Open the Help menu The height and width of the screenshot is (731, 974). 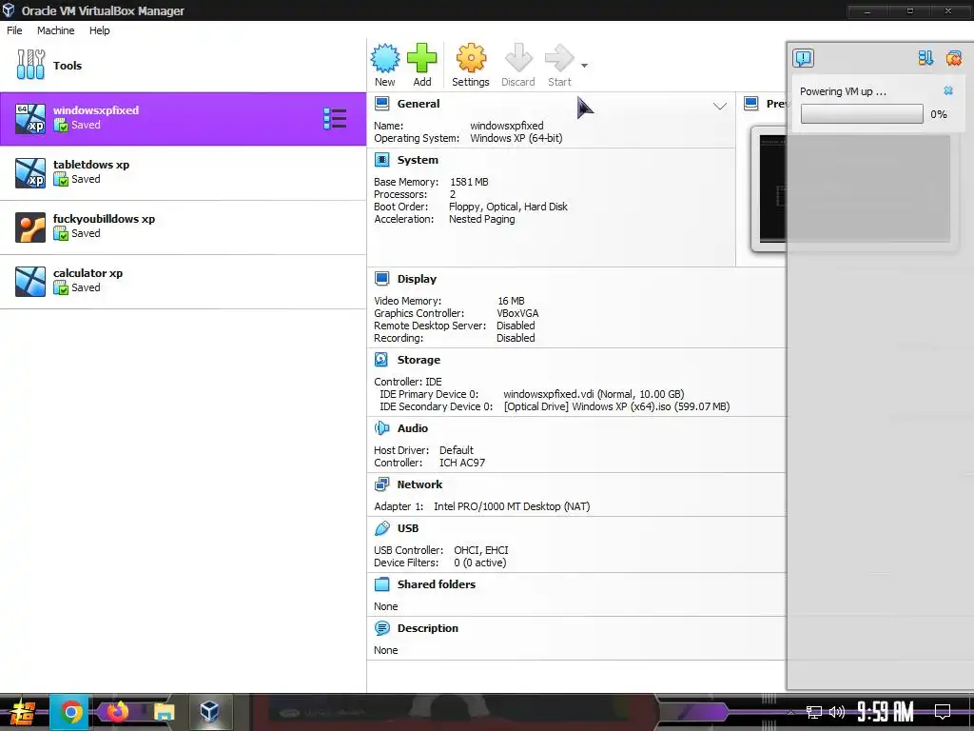click(x=99, y=30)
